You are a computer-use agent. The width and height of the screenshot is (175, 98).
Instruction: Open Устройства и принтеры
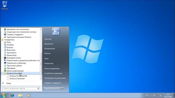coord(53,73)
